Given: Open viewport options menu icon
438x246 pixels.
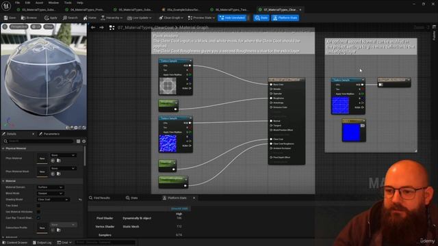Looking at the screenshot, I should point(5,27).
